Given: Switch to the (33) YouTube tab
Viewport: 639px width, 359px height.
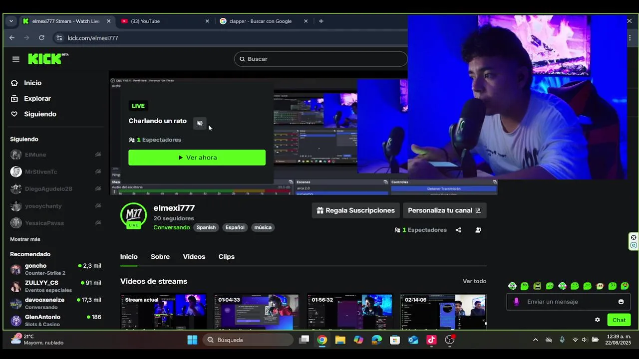Looking at the screenshot, I should (165, 21).
